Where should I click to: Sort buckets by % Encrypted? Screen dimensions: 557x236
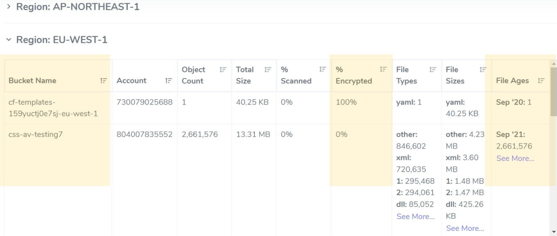click(x=383, y=70)
